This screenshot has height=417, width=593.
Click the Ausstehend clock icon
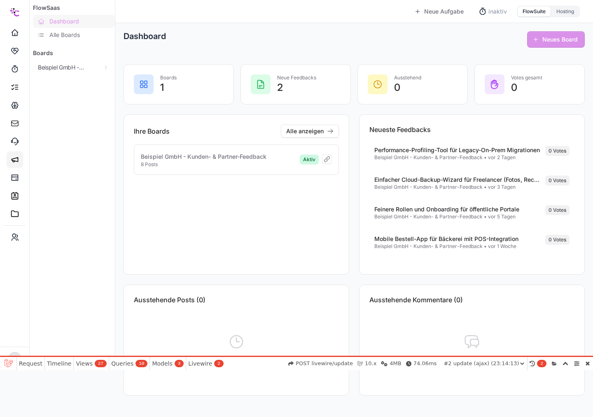pyautogui.click(x=378, y=84)
